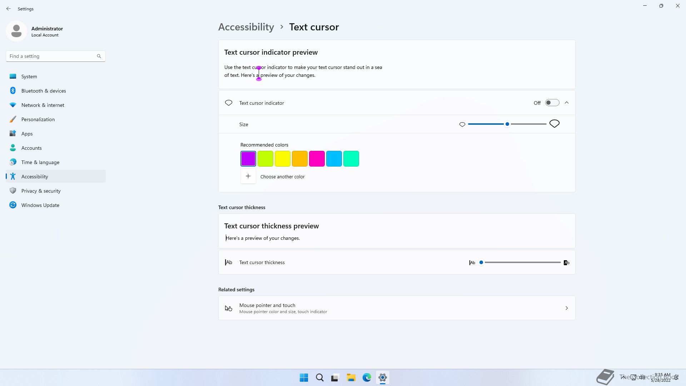This screenshot has height=386, width=686.
Task: Open Windows Update from sidebar
Action: click(x=40, y=205)
